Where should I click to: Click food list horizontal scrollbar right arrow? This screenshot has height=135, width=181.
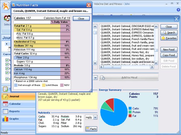152,67
